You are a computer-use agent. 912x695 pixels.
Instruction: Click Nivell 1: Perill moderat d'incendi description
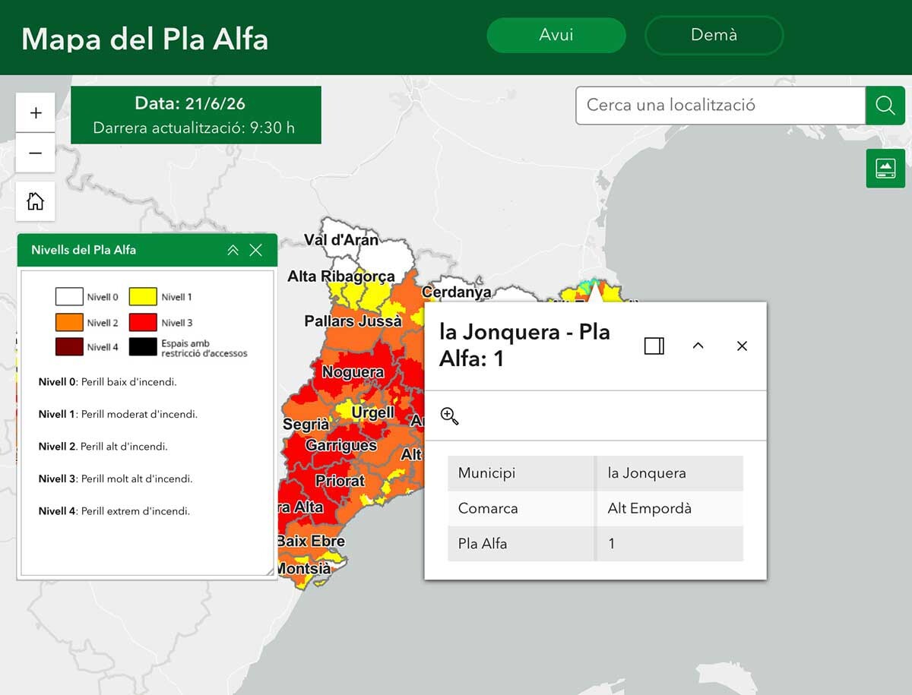click(118, 415)
